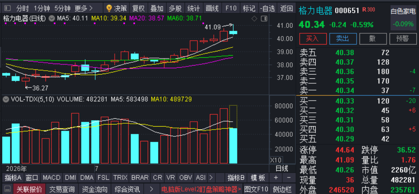The image size is (419, 194).
Task: Switch to 5分钟 chart period
Action: click(x=62, y=8)
